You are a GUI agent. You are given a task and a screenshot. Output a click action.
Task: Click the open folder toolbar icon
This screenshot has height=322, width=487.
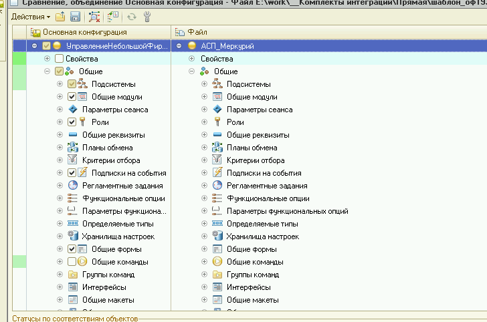pos(61,15)
